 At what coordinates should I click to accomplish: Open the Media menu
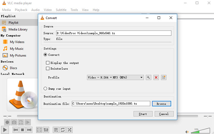pyautogui.click(x=7, y=10)
